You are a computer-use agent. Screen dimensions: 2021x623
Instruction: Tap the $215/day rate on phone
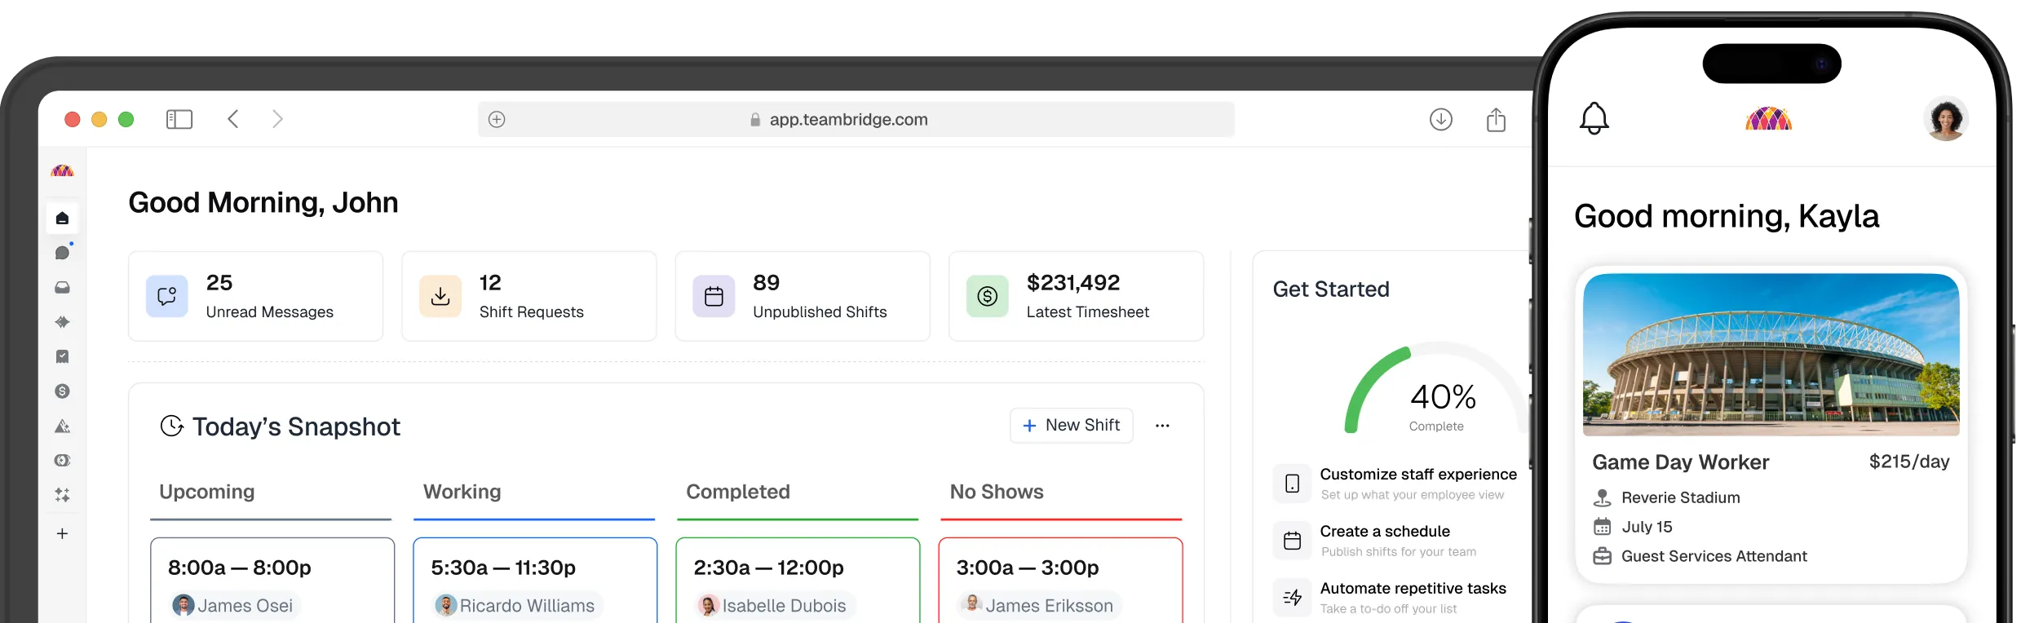coord(1909,462)
